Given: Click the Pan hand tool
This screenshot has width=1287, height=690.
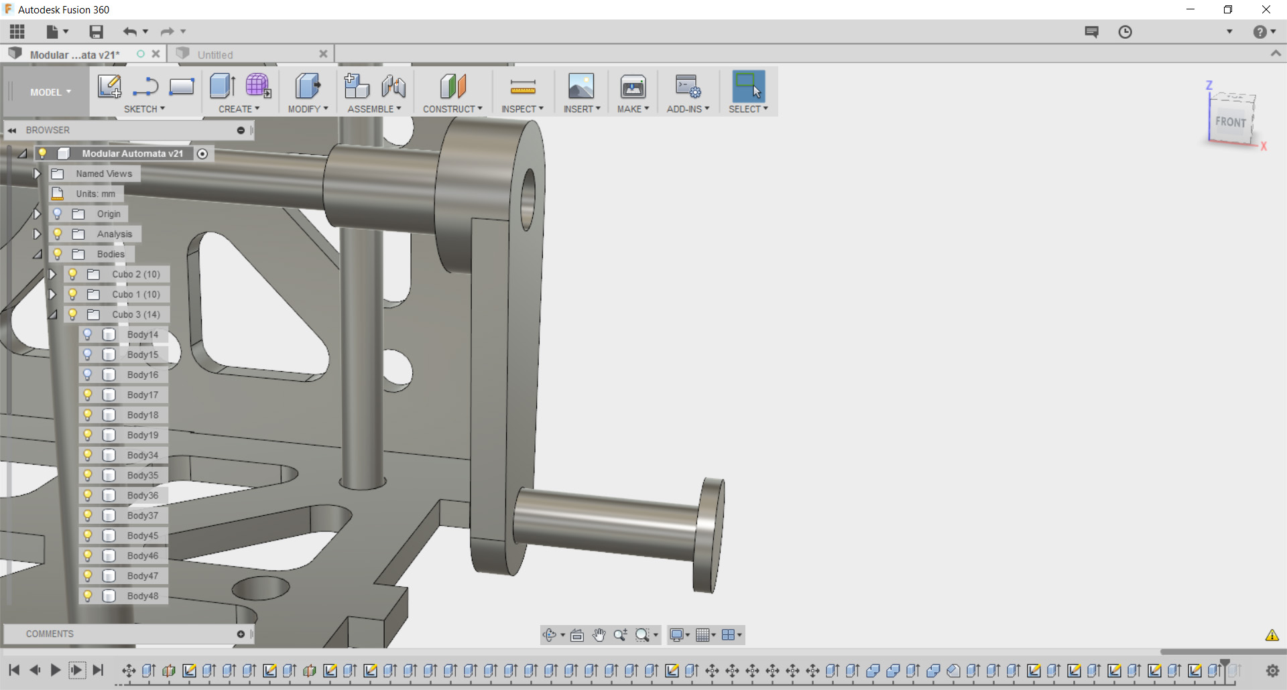Looking at the screenshot, I should pyautogui.click(x=599, y=635).
